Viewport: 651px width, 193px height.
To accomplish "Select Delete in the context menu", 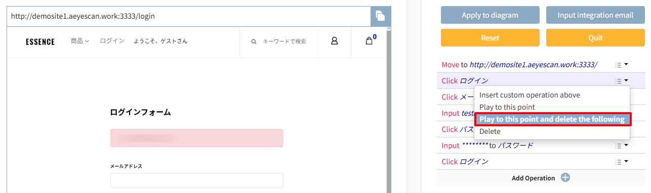I will tap(490, 131).
